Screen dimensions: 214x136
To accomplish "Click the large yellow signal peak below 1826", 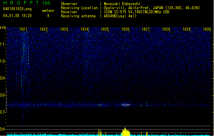I will click(x=126, y=132).
